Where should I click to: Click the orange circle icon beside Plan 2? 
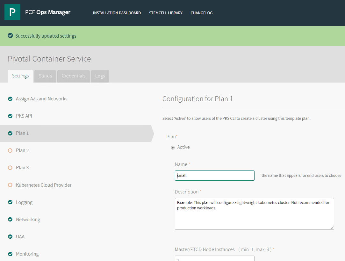point(10,150)
